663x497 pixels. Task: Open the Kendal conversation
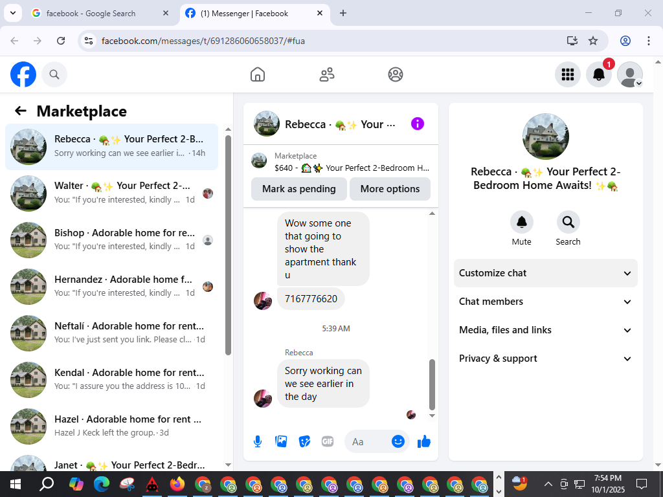tap(111, 379)
